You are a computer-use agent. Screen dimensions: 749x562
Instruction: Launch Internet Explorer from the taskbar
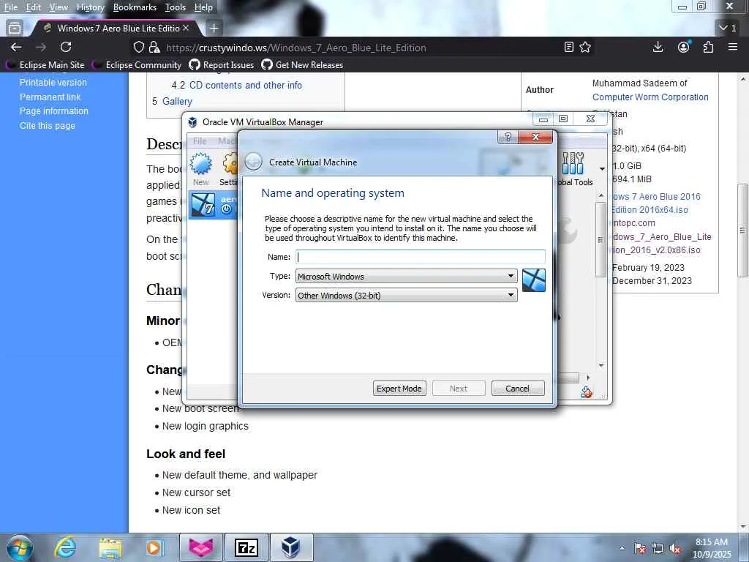point(64,547)
